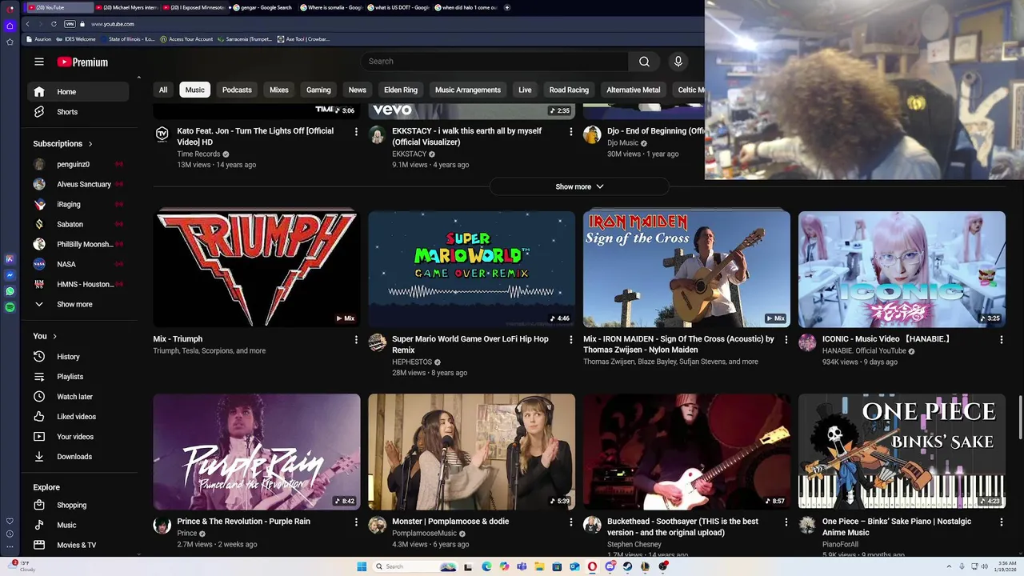Play the Mix - Triumph thumbnail
Screen dimensions: 1024x576
click(256, 269)
